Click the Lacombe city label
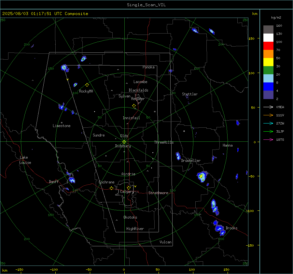Image resolution: width=293 pixels, height=274 pixels. tap(140, 82)
